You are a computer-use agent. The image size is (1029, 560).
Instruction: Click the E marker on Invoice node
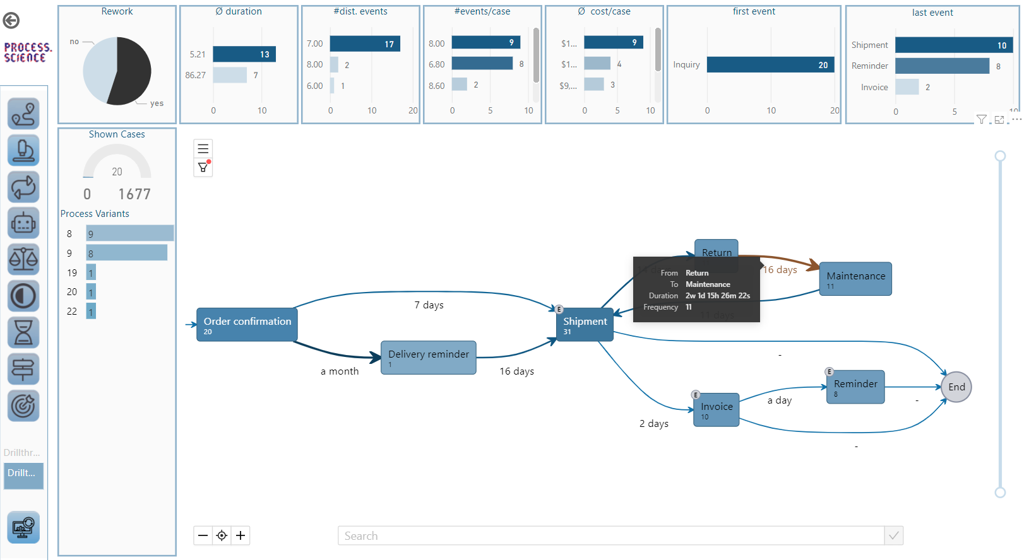(x=696, y=395)
